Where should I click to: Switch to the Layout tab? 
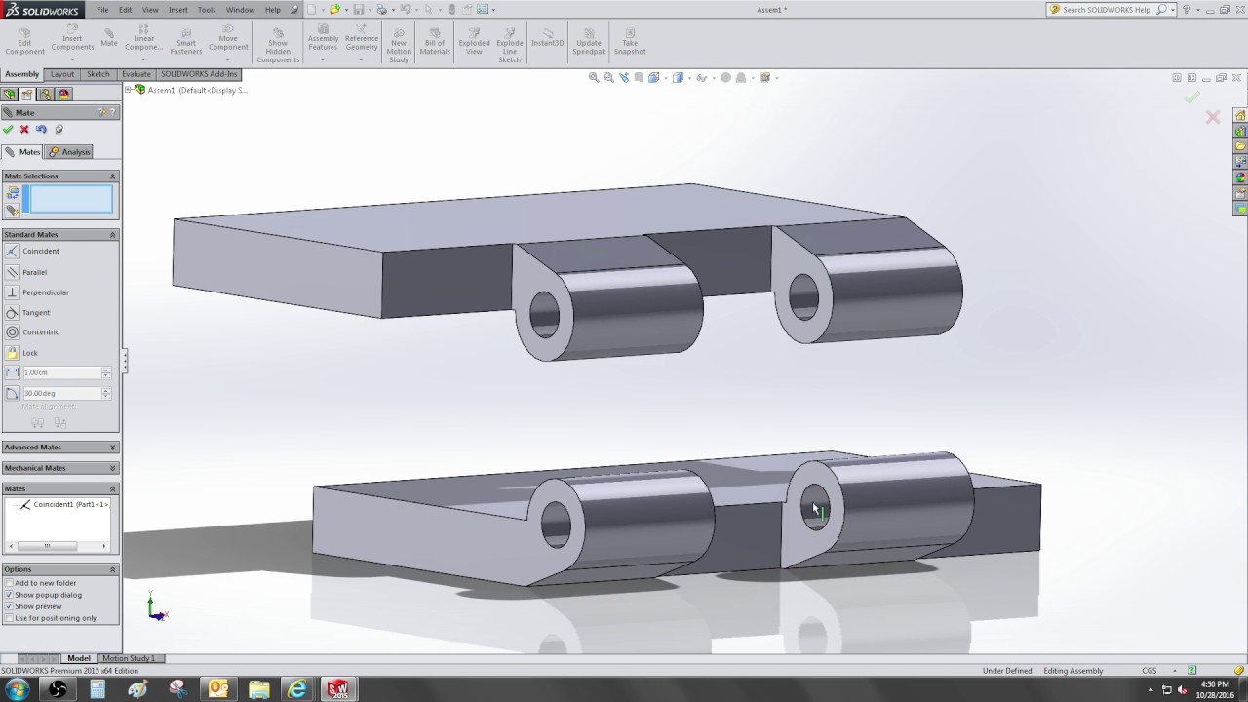pos(62,74)
